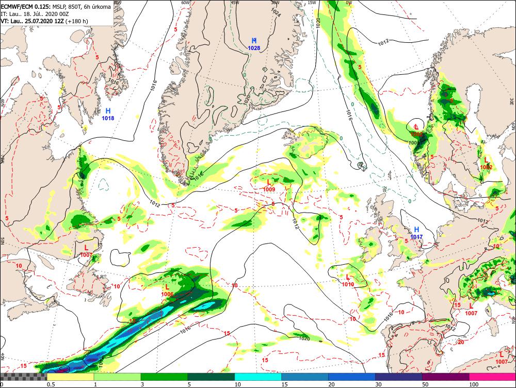
Task: Click the legend value 50
Action: click(426, 384)
